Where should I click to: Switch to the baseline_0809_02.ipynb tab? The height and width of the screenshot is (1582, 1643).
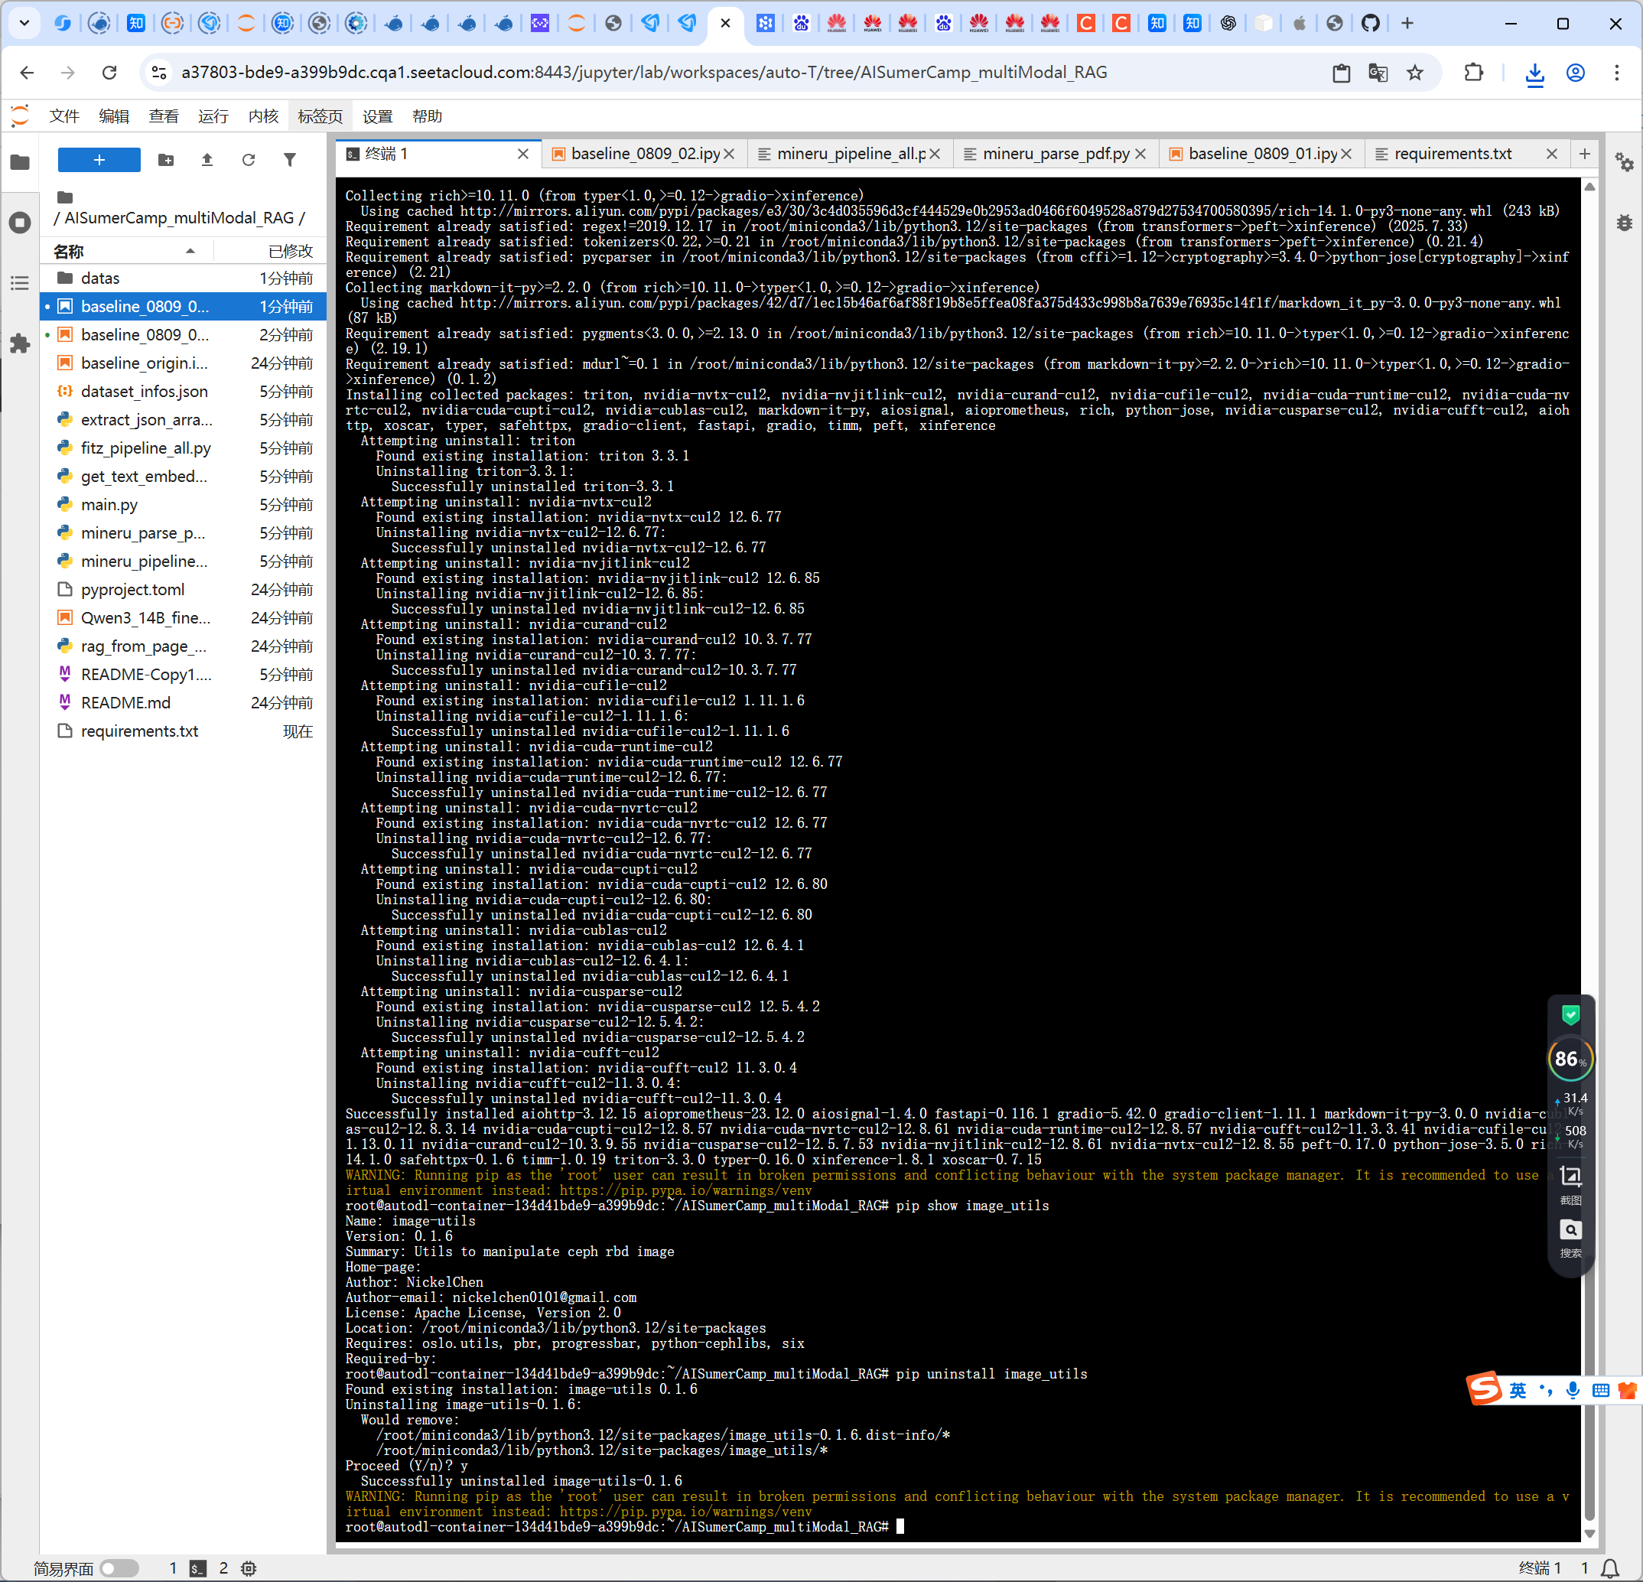point(644,154)
